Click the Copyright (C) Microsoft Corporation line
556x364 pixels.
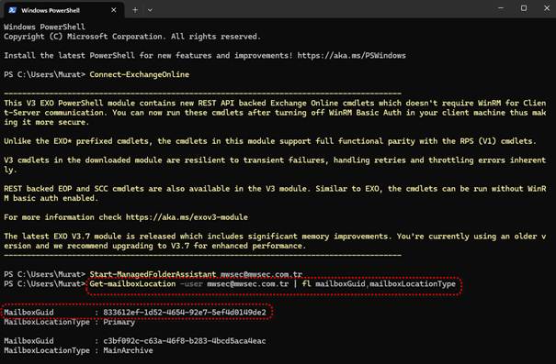click(132, 37)
